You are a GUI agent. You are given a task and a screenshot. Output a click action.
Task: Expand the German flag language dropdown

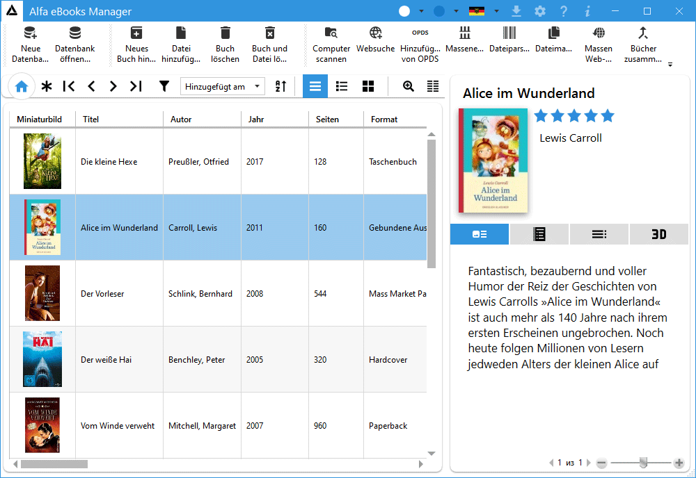tap(496, 12)
